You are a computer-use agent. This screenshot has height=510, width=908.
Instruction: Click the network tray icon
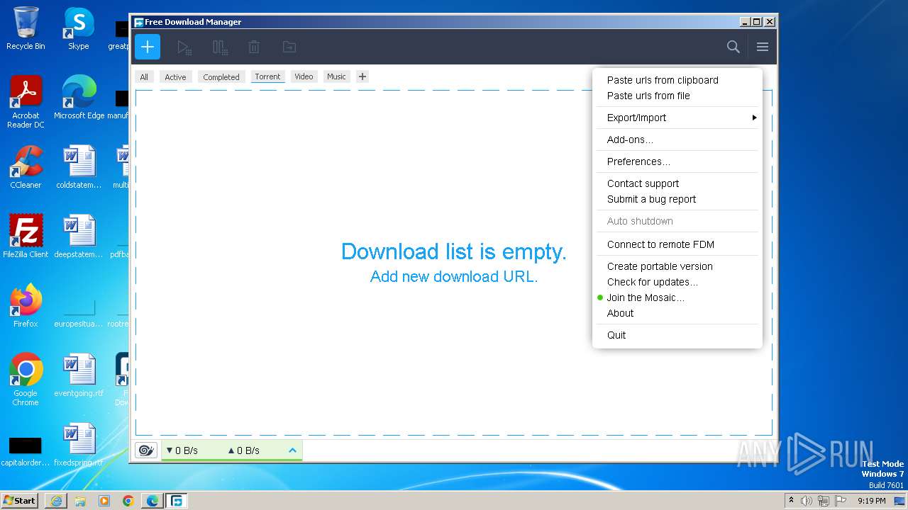(824, 501)
